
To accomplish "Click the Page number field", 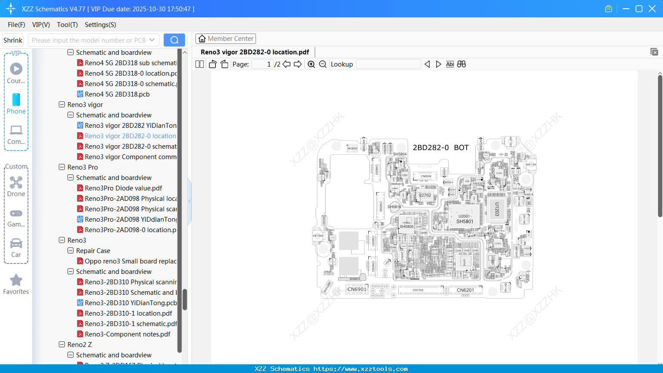I will 263,64.
